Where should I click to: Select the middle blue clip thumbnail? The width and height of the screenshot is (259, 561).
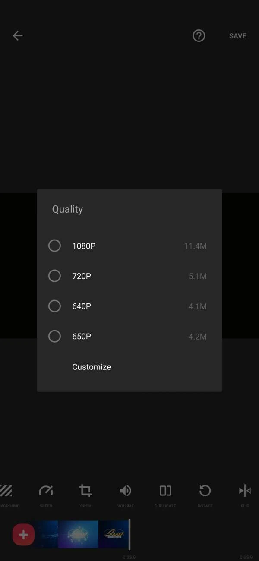(78, 534)
